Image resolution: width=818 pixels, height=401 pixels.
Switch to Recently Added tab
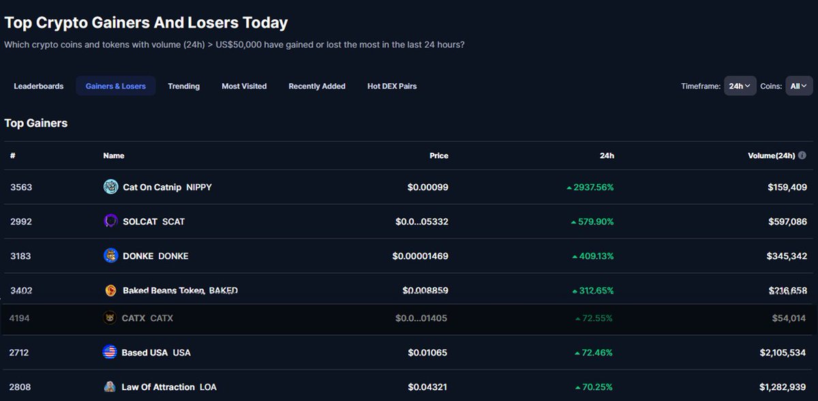[317, 86]
